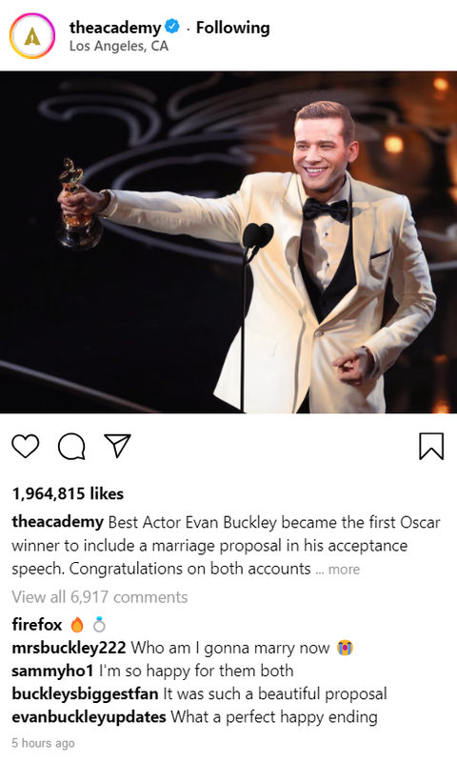457x762 pixels.
Task: Click the '5 hours ago' timestamp
Action: 43,743
